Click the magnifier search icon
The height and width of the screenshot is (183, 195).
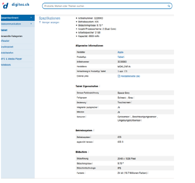(169, 6)
